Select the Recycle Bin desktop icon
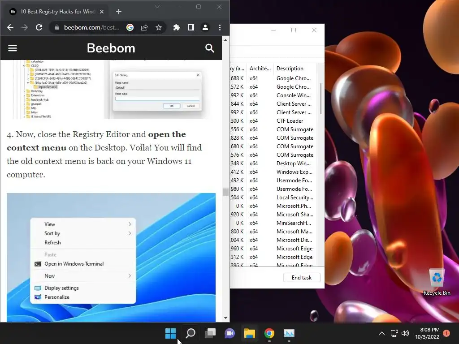The image size is (459, 344). [x=437, y=282]
